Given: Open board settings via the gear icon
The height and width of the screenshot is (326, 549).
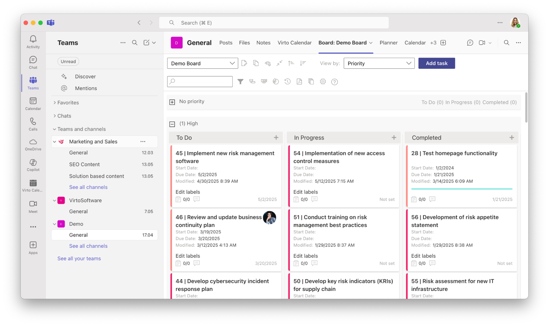Looking at the screenshot, I should tap(323, 81).
